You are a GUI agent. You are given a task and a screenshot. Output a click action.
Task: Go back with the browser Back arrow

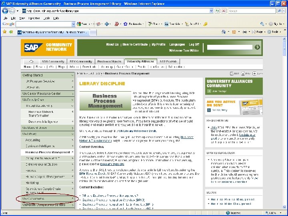pyautogui.click(x=5, y=11)
